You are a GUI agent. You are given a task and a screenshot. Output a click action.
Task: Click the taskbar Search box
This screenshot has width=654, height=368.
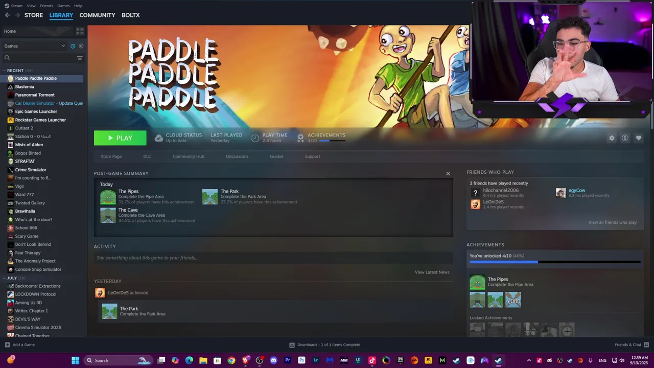click(x=119, y=360)
